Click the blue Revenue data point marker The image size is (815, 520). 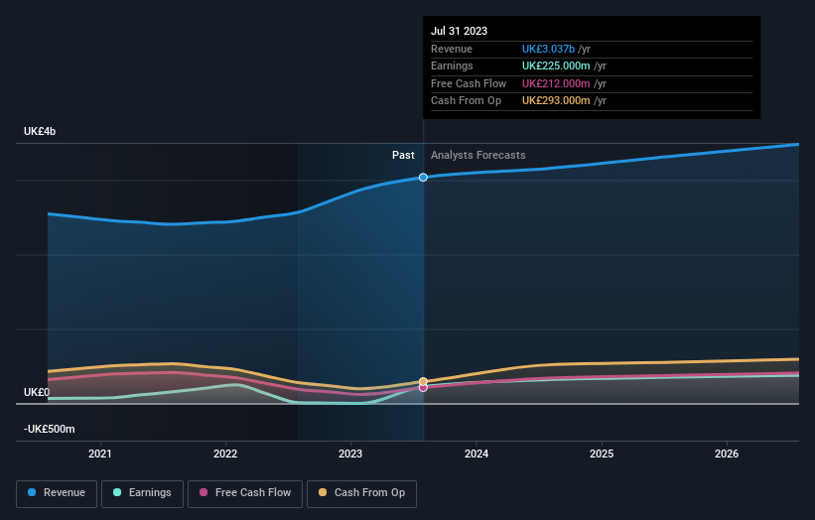[x=423, y=178]
